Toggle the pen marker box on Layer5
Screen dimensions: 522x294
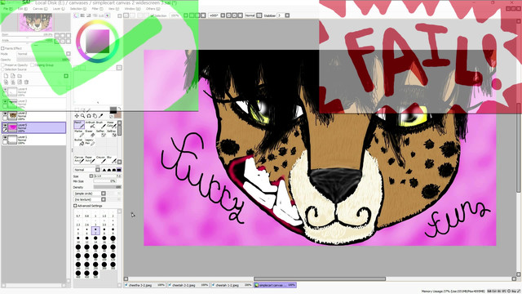(x=5, y=130)
